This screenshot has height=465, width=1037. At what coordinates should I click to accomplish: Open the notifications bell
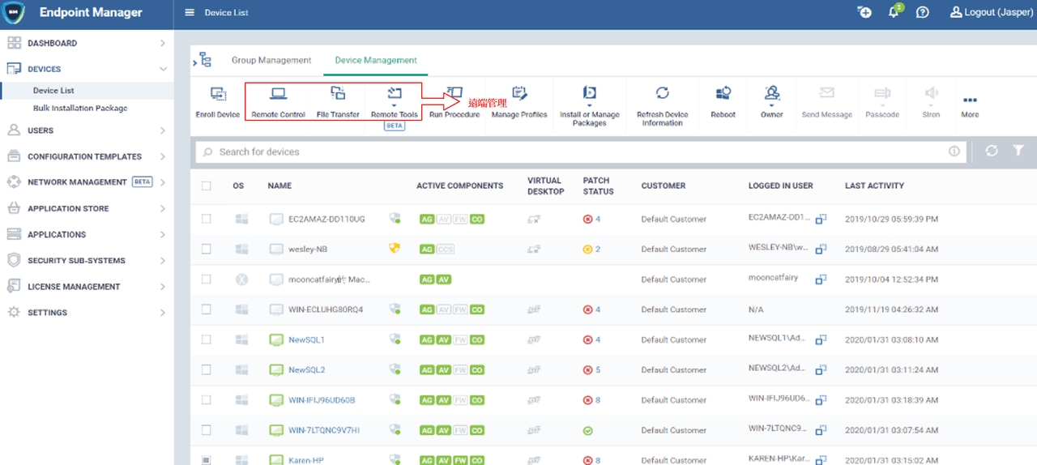click(x=894, y=13)
